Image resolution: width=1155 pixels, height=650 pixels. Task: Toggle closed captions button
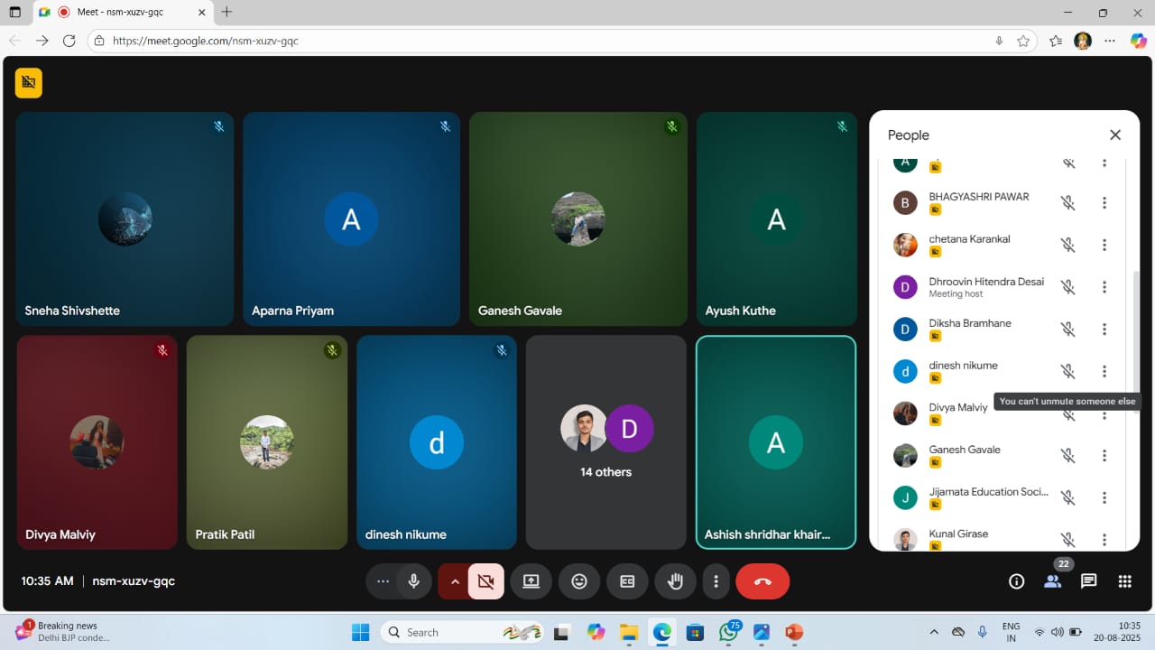pos(627,581)
